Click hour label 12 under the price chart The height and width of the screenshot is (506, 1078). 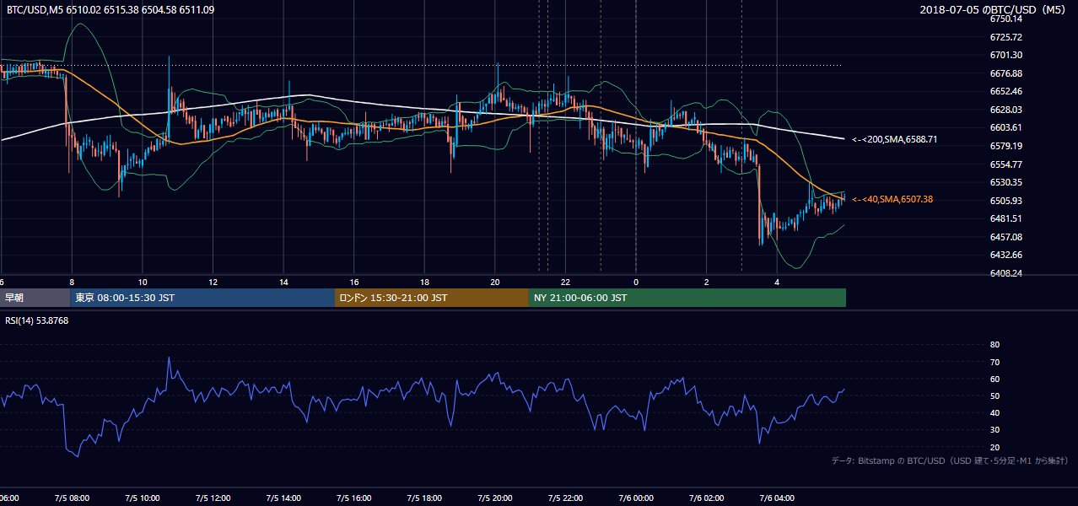point(213,282)
